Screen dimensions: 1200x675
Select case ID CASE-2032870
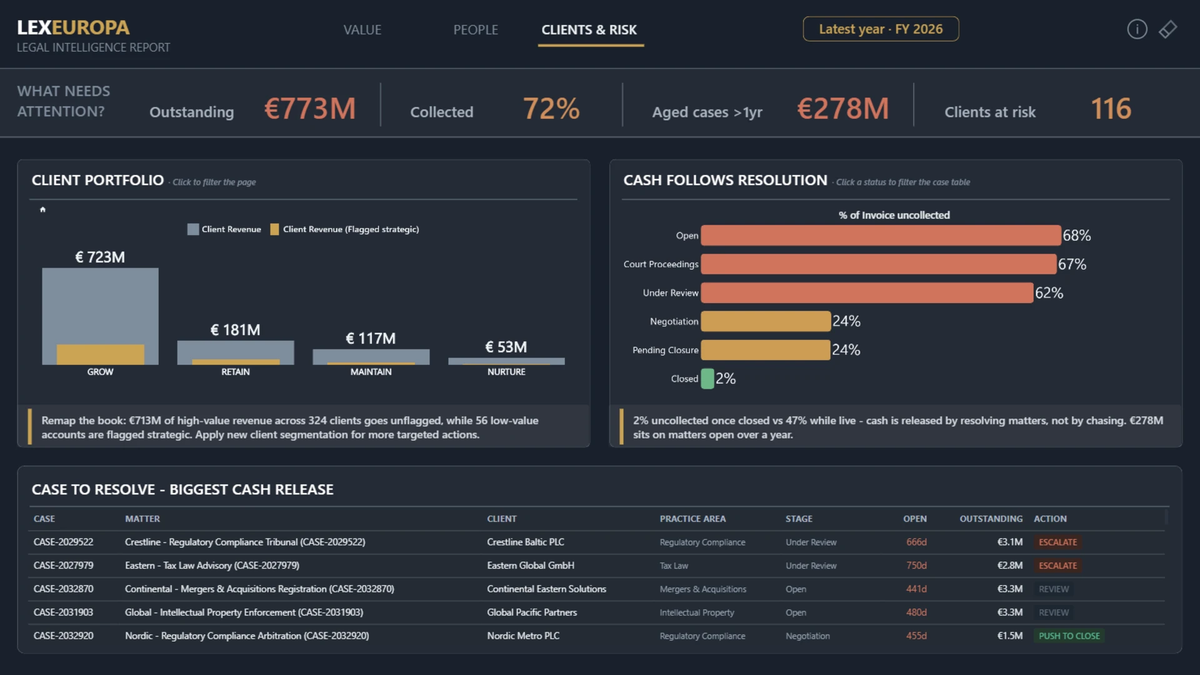tap(63, 589)
